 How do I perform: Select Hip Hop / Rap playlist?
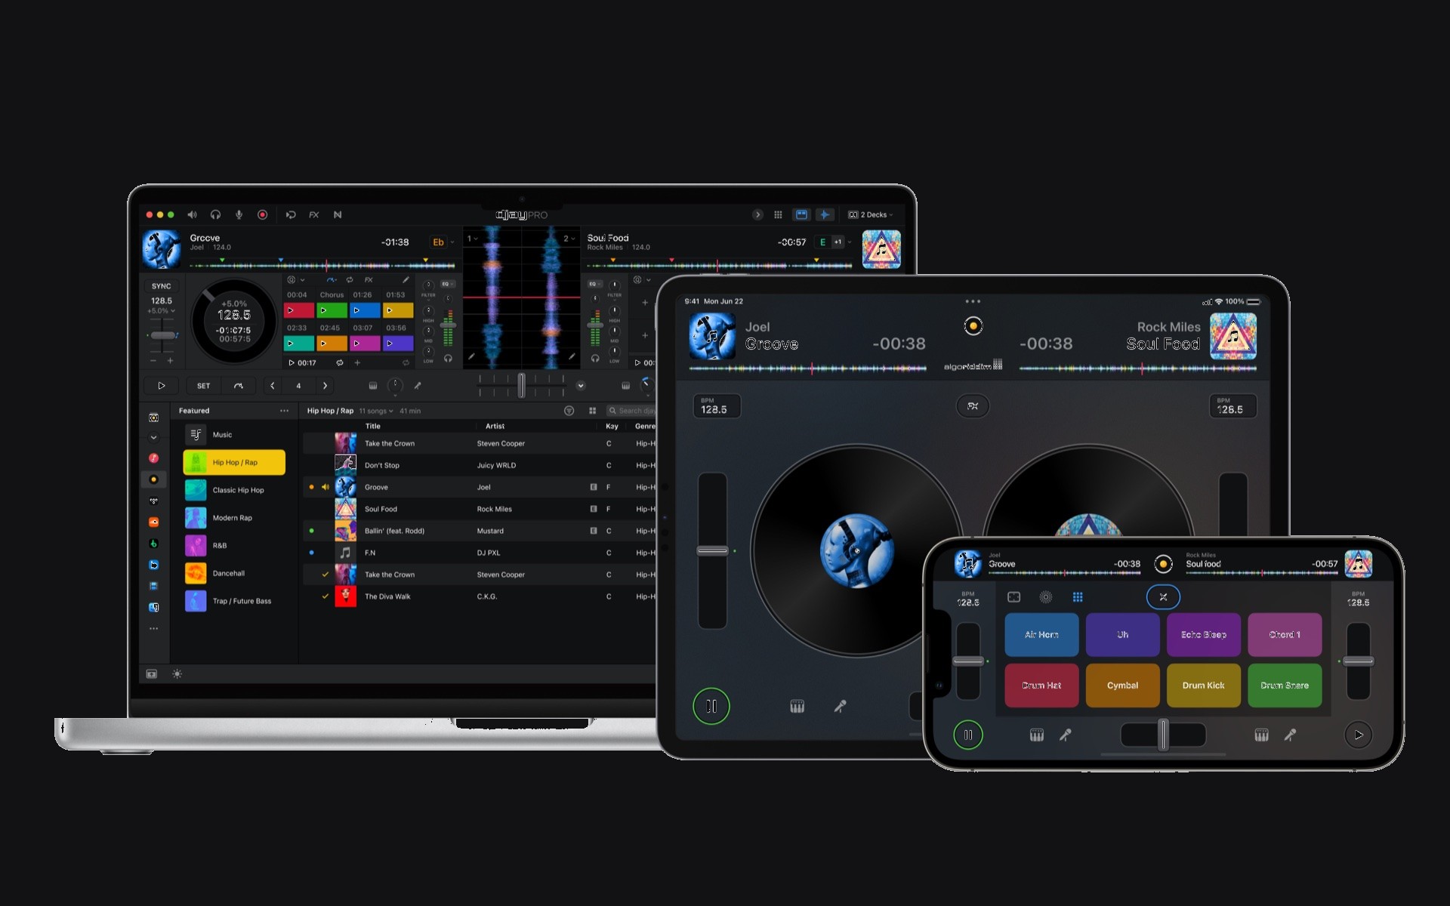(x=234, y=462)
